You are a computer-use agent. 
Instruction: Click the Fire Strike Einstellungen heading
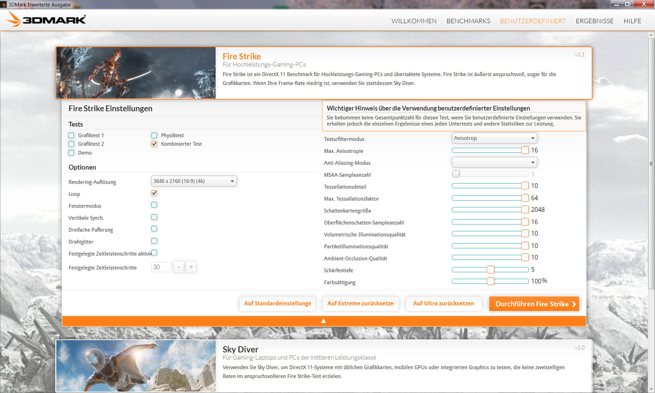111,108
